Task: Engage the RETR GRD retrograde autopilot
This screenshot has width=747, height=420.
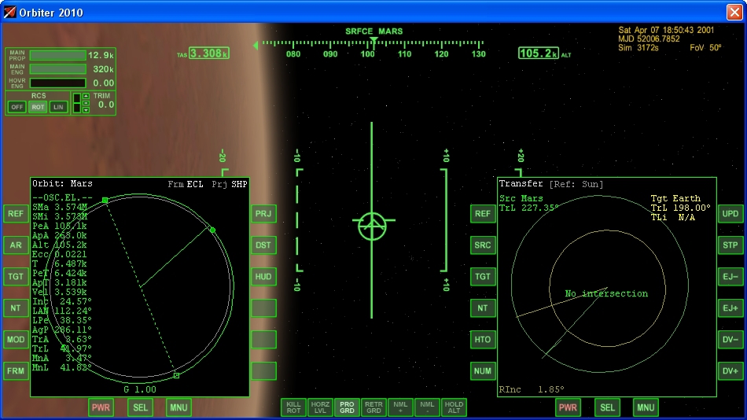Action: coord(373,407)
